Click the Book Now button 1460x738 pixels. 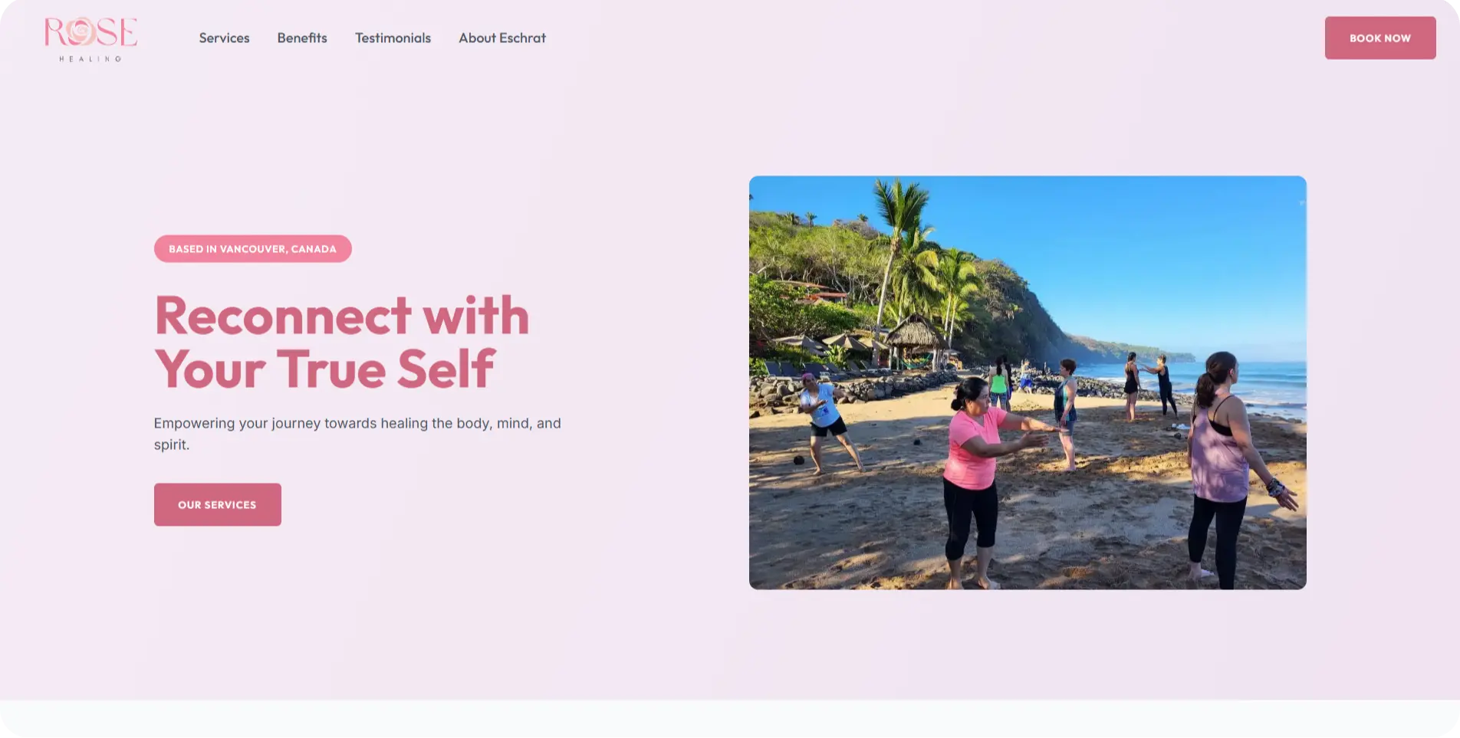click(x=1380, y=38)
